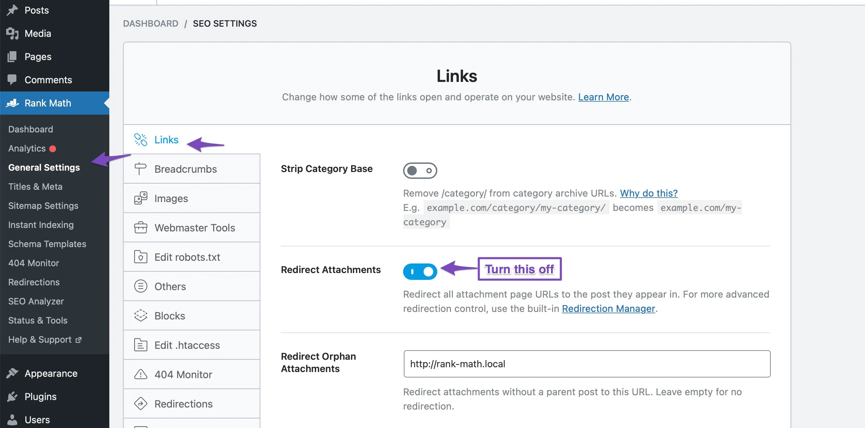The image size is (865, 428).
Task: Click the Media icon in sidebar
Action: 12,33
